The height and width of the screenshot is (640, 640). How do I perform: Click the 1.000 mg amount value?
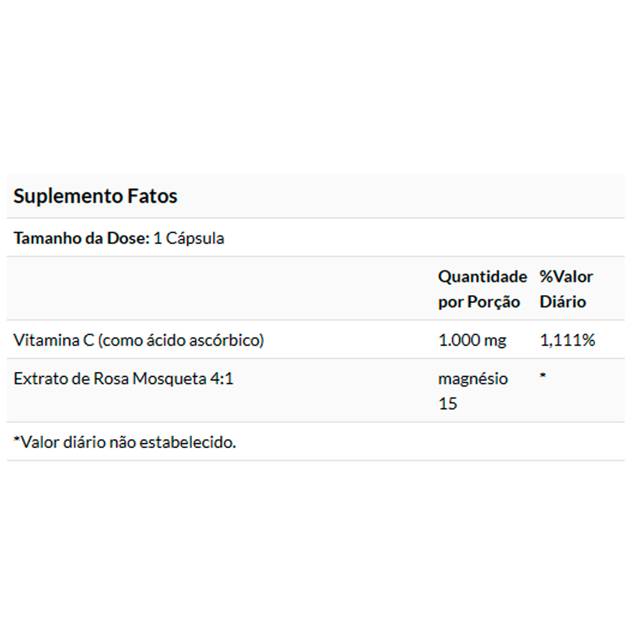tap(472, 340)
